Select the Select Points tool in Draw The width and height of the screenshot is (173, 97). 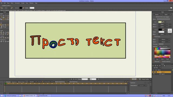1,16
